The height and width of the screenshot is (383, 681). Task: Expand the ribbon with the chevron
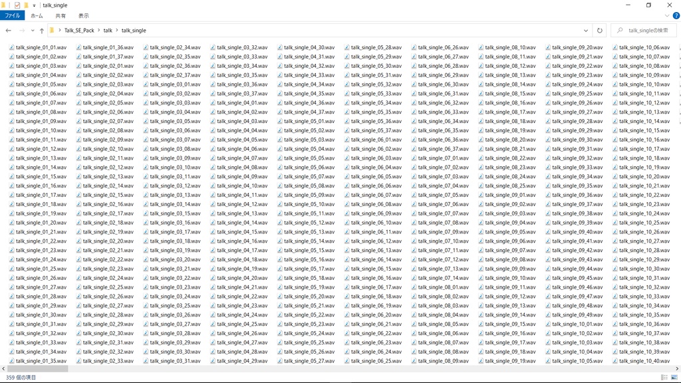pyautogui.click(x=666, y=16)
